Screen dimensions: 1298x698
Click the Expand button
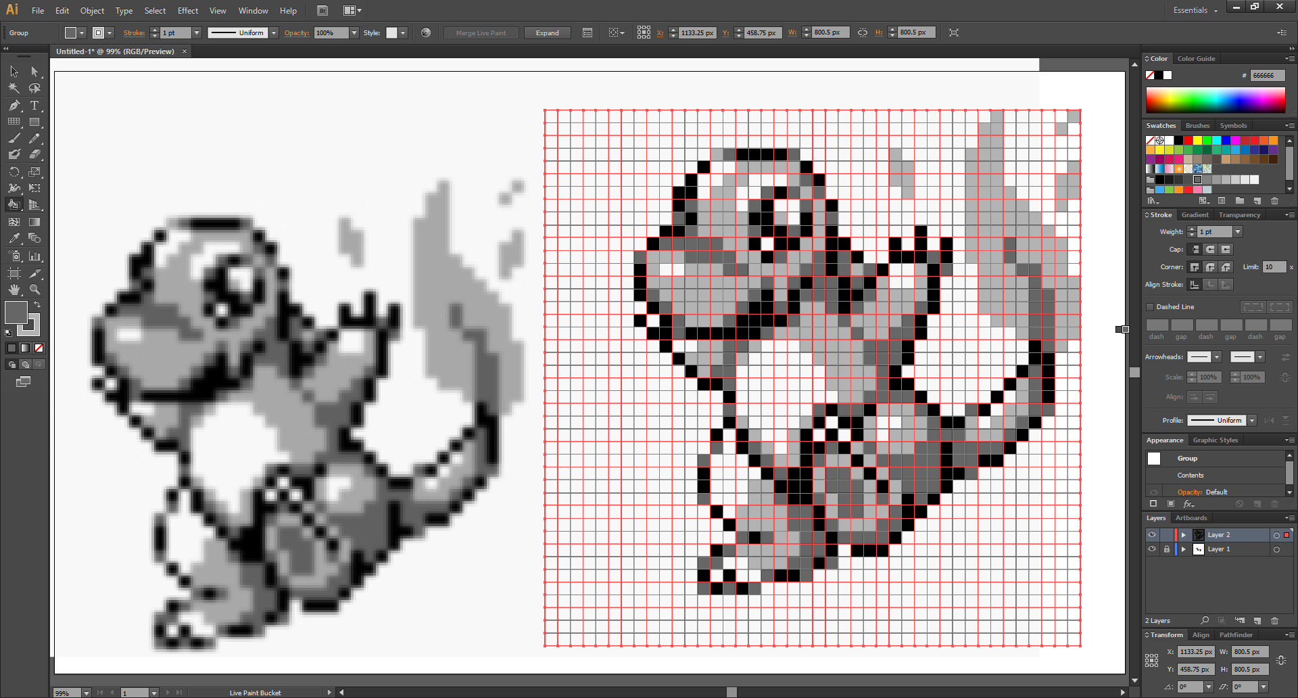[x=547, y=33]
